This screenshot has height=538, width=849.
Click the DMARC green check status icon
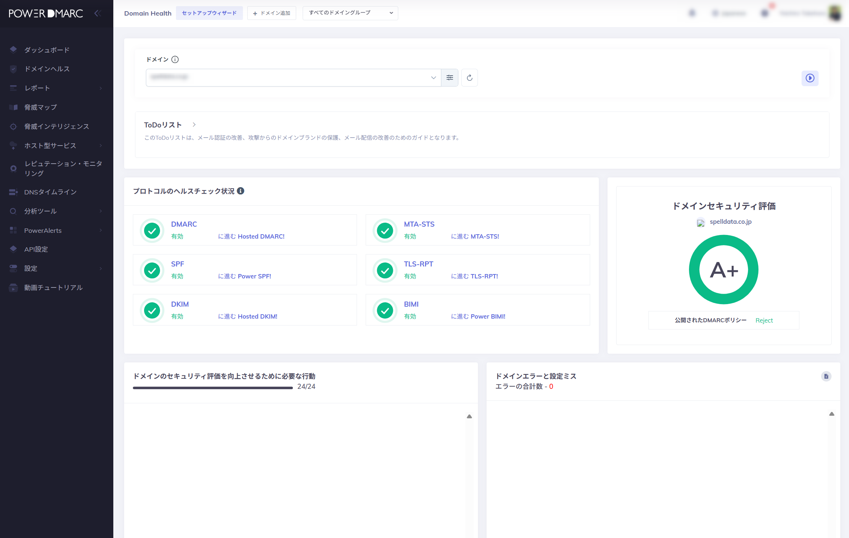[x=152, y=230]
